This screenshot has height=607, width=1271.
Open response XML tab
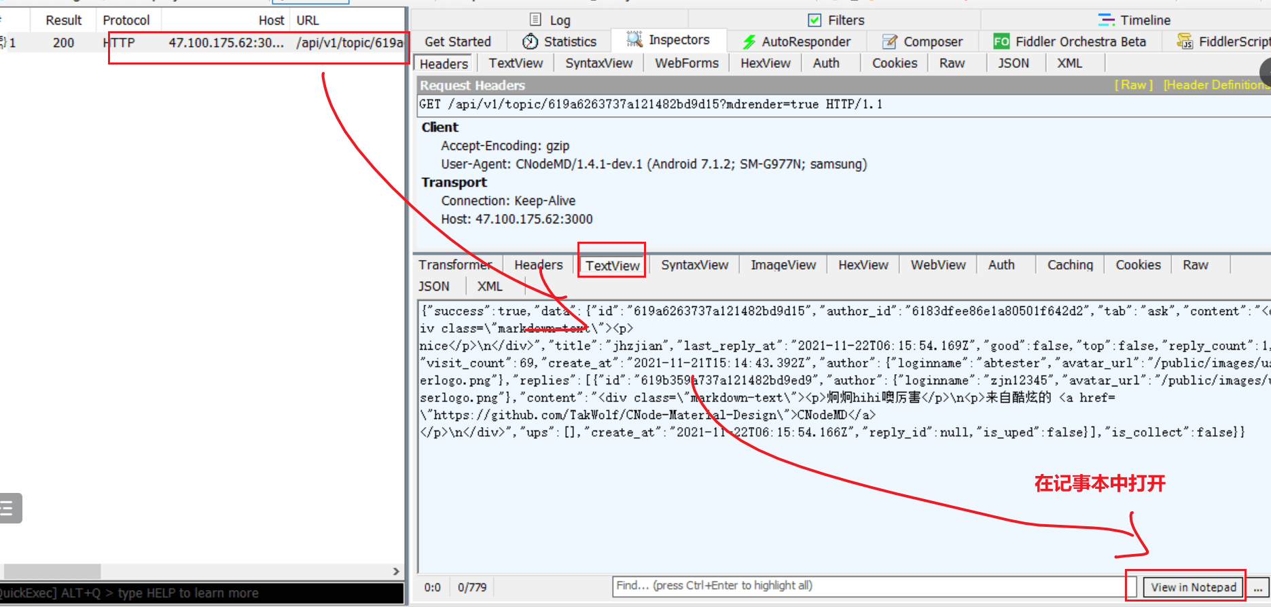[x=489, y=287]
